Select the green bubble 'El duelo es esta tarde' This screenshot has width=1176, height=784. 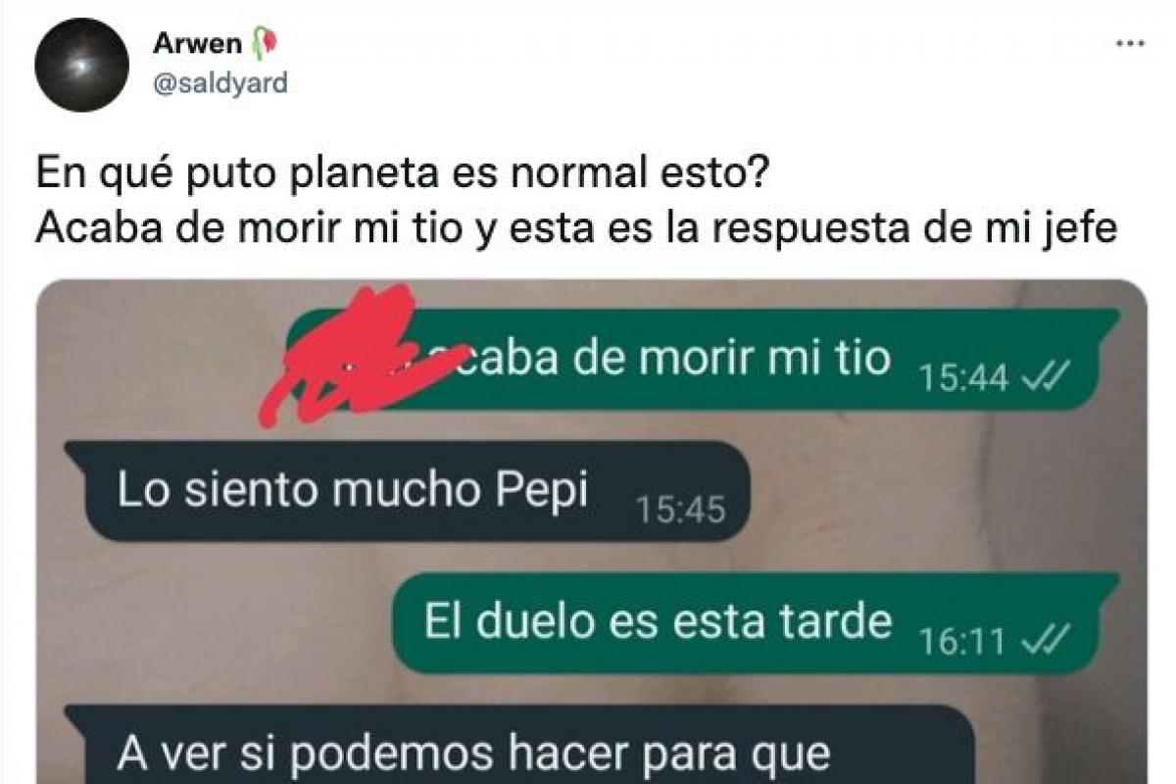[757, 622]
